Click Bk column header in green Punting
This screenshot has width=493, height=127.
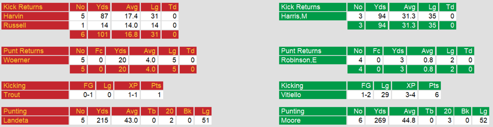[x=463, y=111]
